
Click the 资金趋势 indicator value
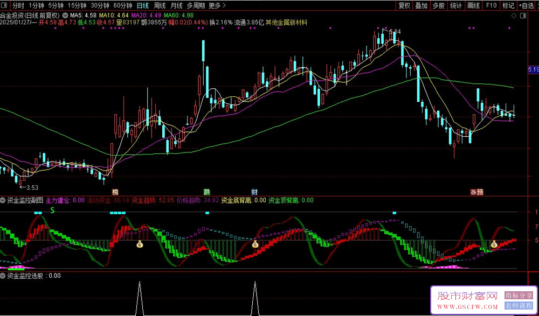[153, 200]
